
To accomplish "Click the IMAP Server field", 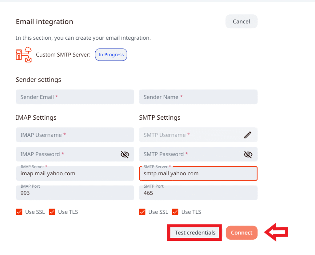I will pos(75,173).
